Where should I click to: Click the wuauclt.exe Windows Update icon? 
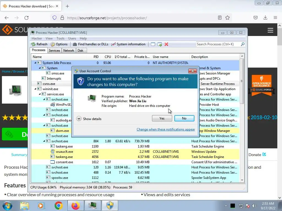point(53,151)
